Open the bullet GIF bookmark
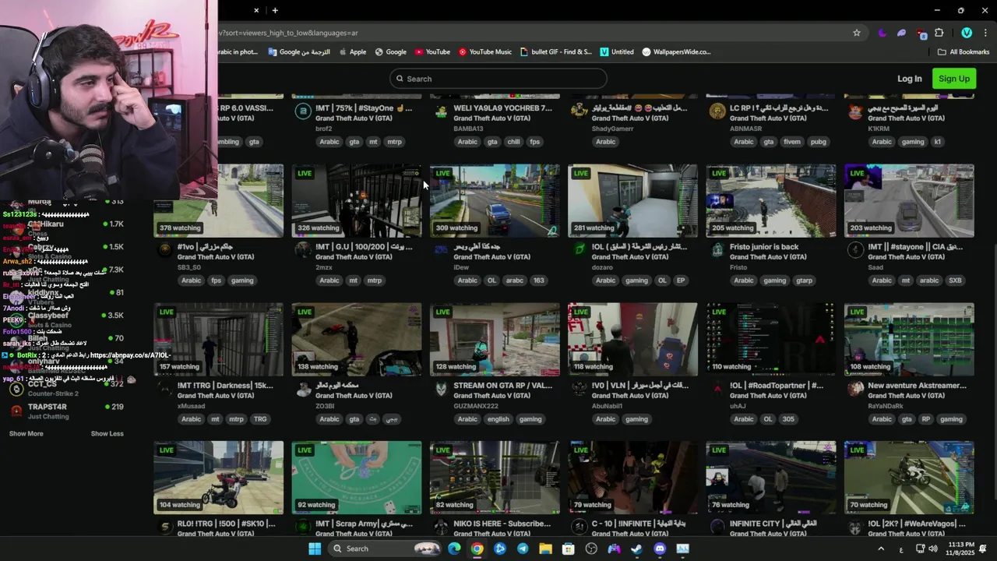 (555, 52)
